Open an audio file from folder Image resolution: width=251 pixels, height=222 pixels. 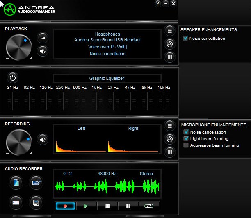pos(36,182)
